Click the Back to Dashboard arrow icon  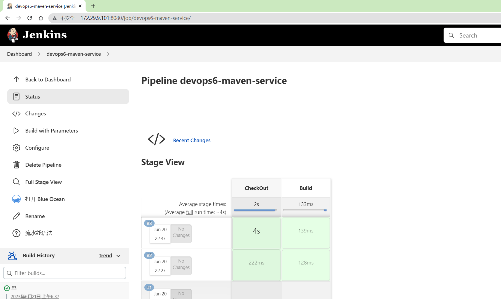coord(16,80)
